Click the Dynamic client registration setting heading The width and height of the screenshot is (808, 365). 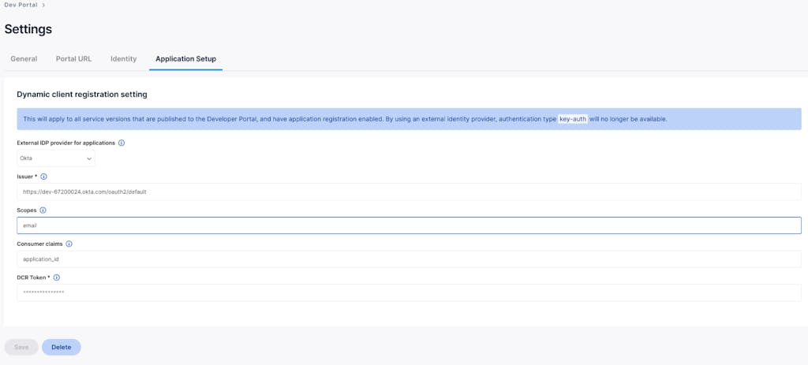pyautogui.click(x=82, y=95)
